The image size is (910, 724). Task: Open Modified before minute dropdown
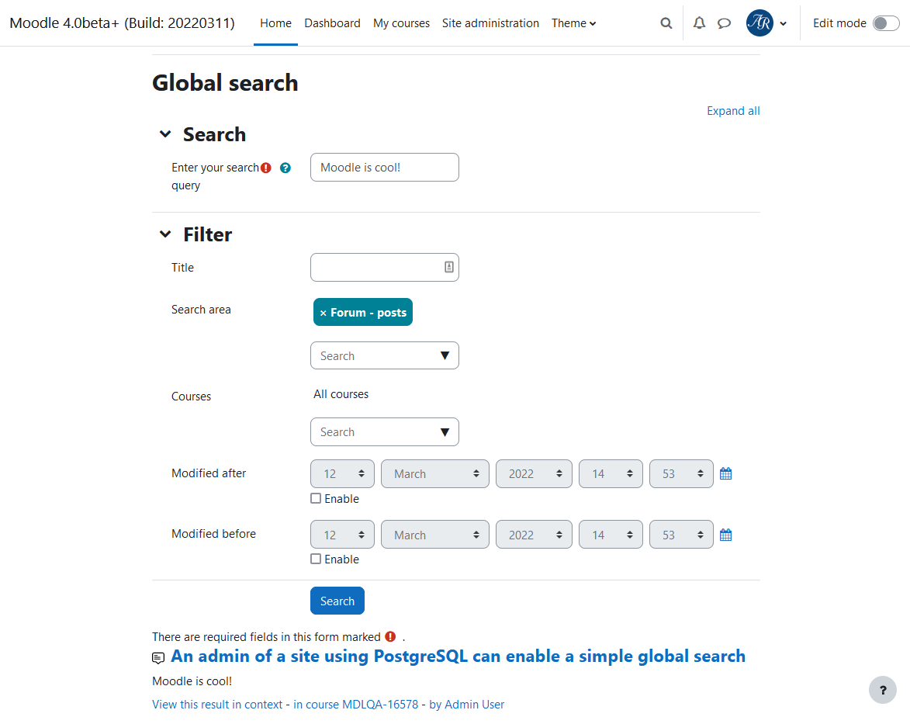click(681, 535)
